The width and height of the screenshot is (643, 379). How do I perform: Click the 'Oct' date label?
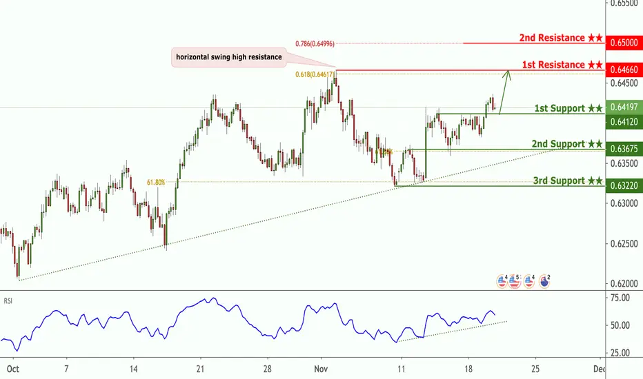12,369
